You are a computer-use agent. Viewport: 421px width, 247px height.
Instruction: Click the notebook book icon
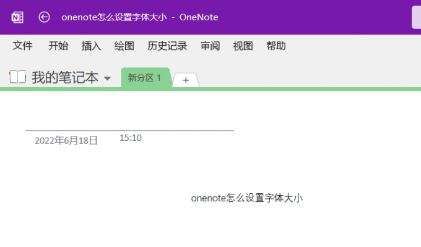[18, 77]
